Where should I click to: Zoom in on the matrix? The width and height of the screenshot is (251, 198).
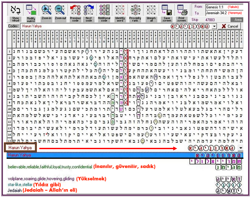click(47, 12)
